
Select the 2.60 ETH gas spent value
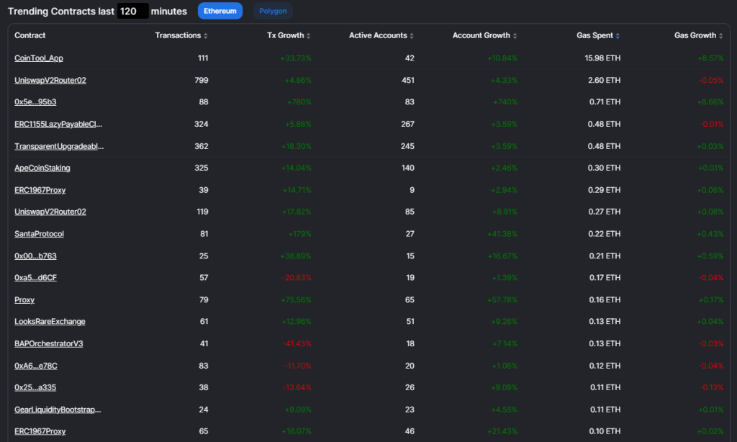pos(604,81)
